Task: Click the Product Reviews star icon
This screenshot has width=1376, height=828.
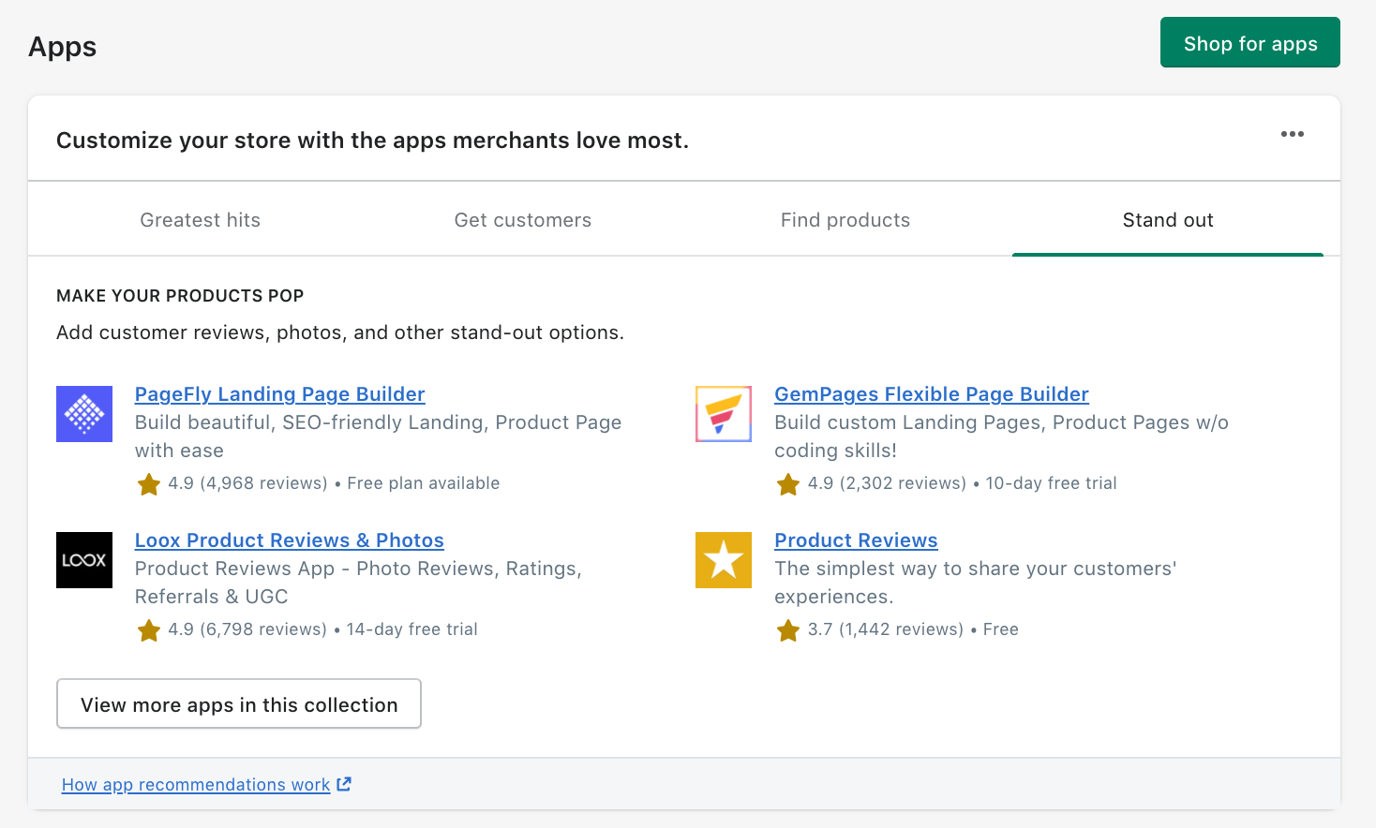Action: (724, 560)
